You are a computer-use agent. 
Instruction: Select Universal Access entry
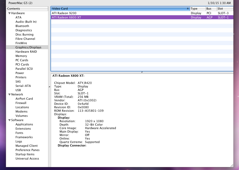(27, 159)
